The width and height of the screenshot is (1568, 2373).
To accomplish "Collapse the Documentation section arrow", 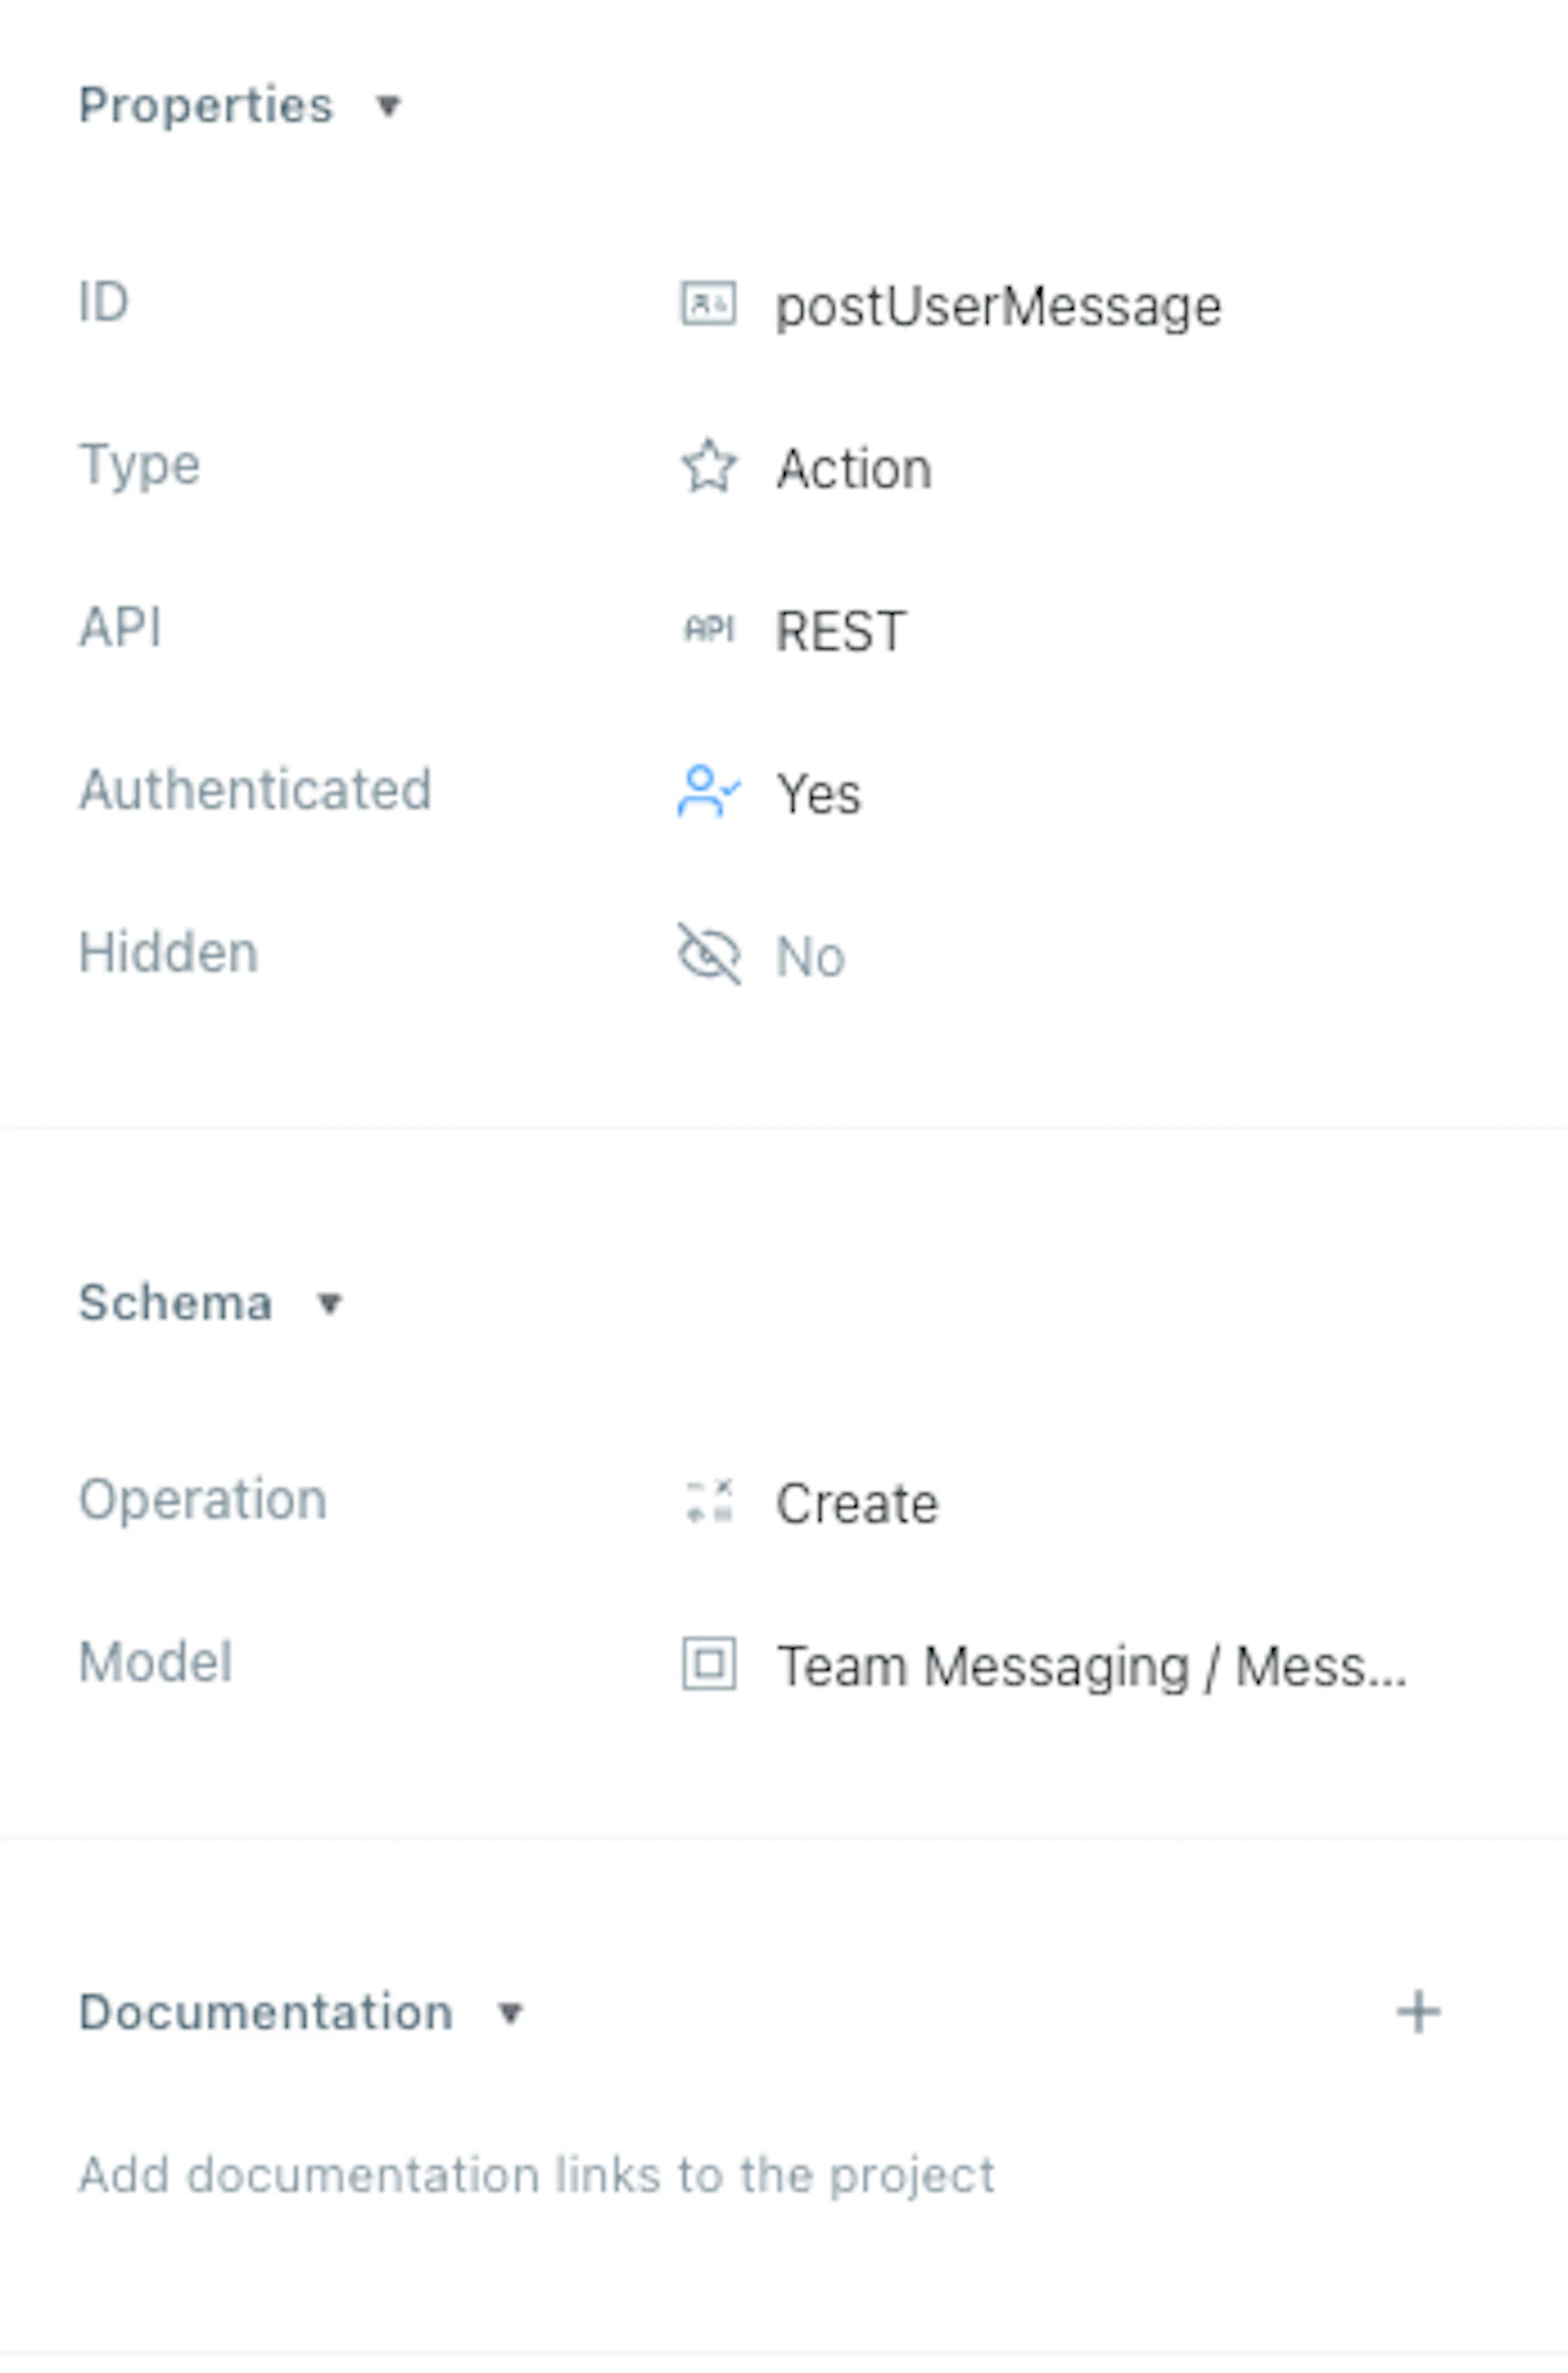I will point(510,2013).
